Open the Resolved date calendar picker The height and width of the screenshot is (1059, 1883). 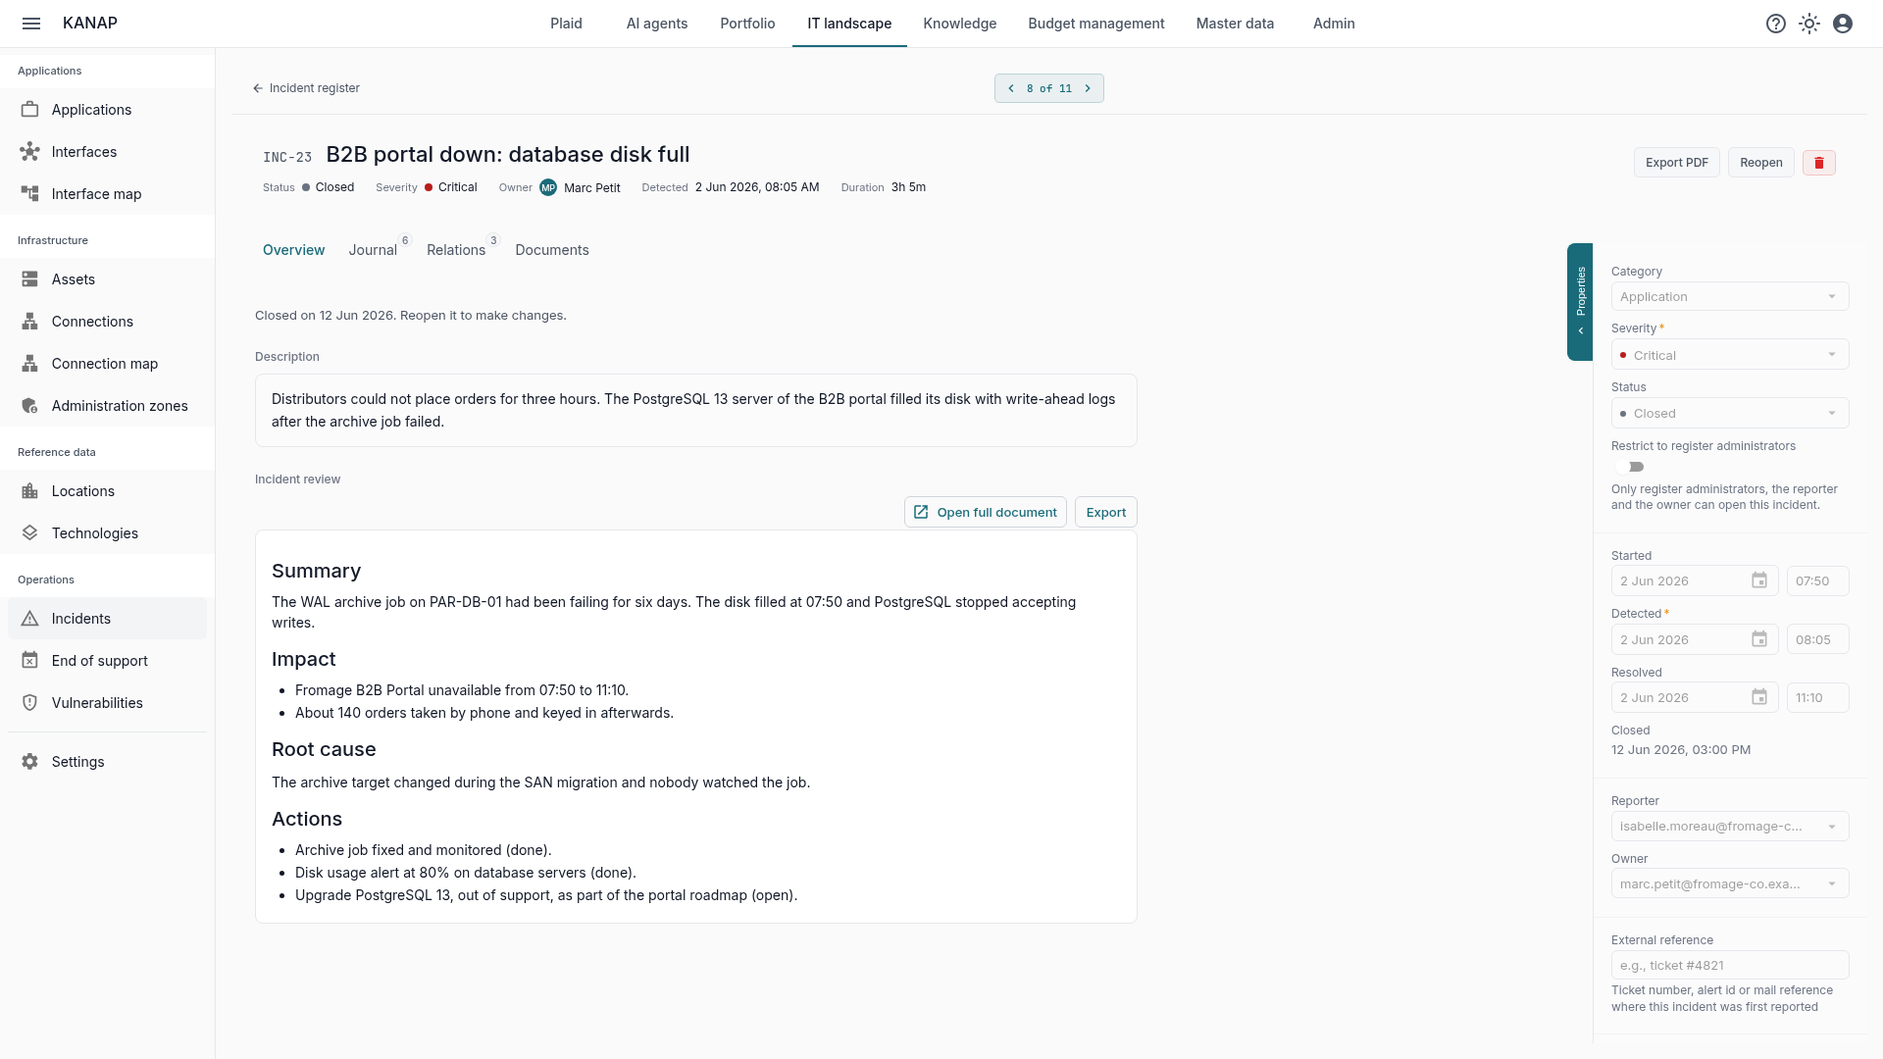pyautogui.click(x=1759, y=697)
